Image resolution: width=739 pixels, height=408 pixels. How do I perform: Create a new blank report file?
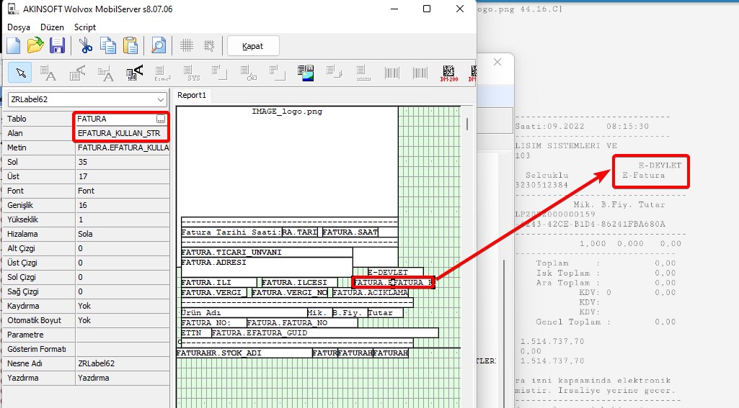[x=13, y=45]
